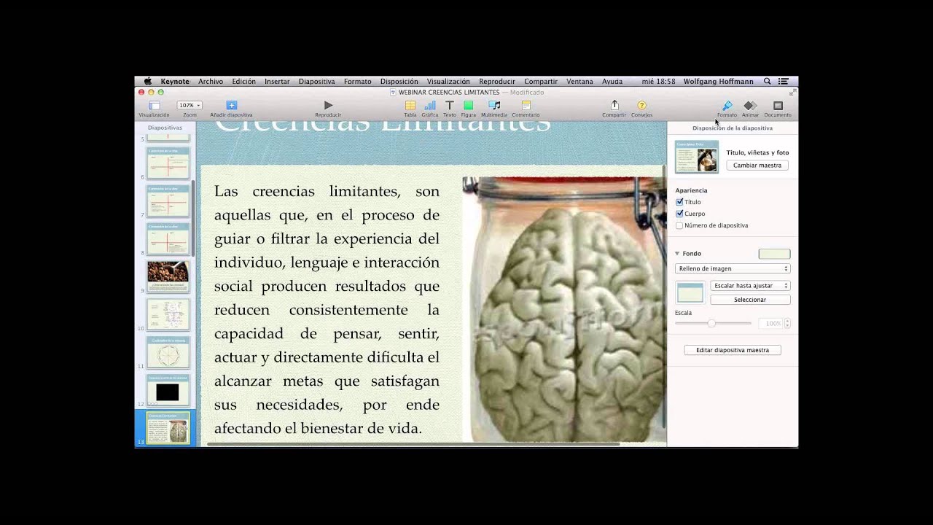Click the background image well preview
The image size is (933, 525).
[690, 292]
